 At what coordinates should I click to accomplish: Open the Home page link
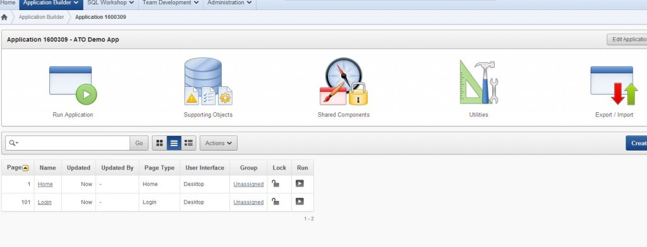(45, 184)
